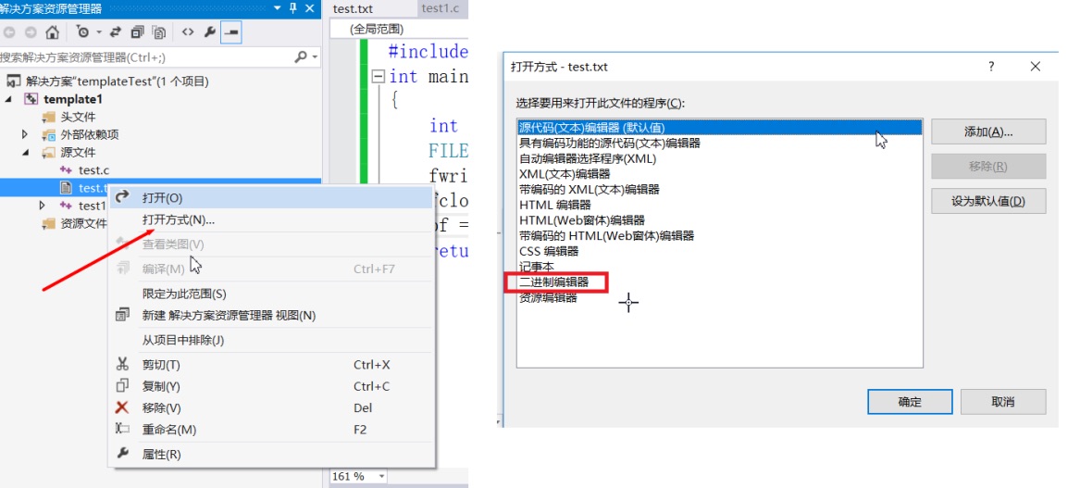Screen dimensions: 1080x488
Task: Expand the test1 file node
Action: [43, 206]
